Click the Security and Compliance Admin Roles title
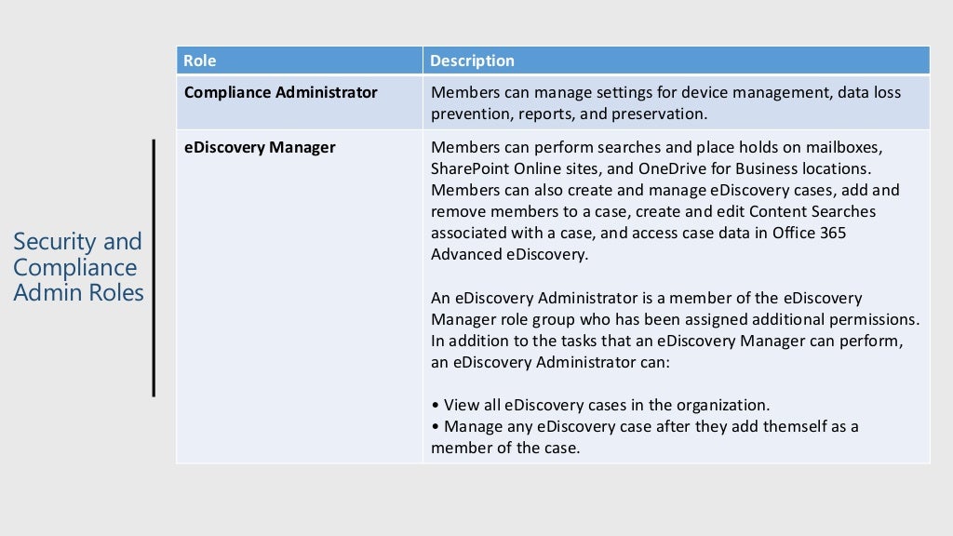The width and height of the screenshot is (953, 536). [78, 267]
